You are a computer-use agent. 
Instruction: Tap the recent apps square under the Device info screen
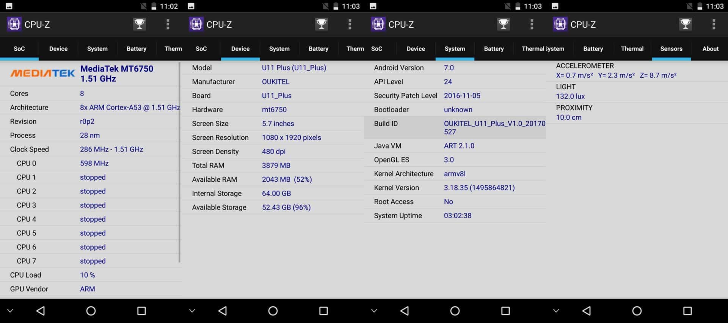(x=323, y=311)
